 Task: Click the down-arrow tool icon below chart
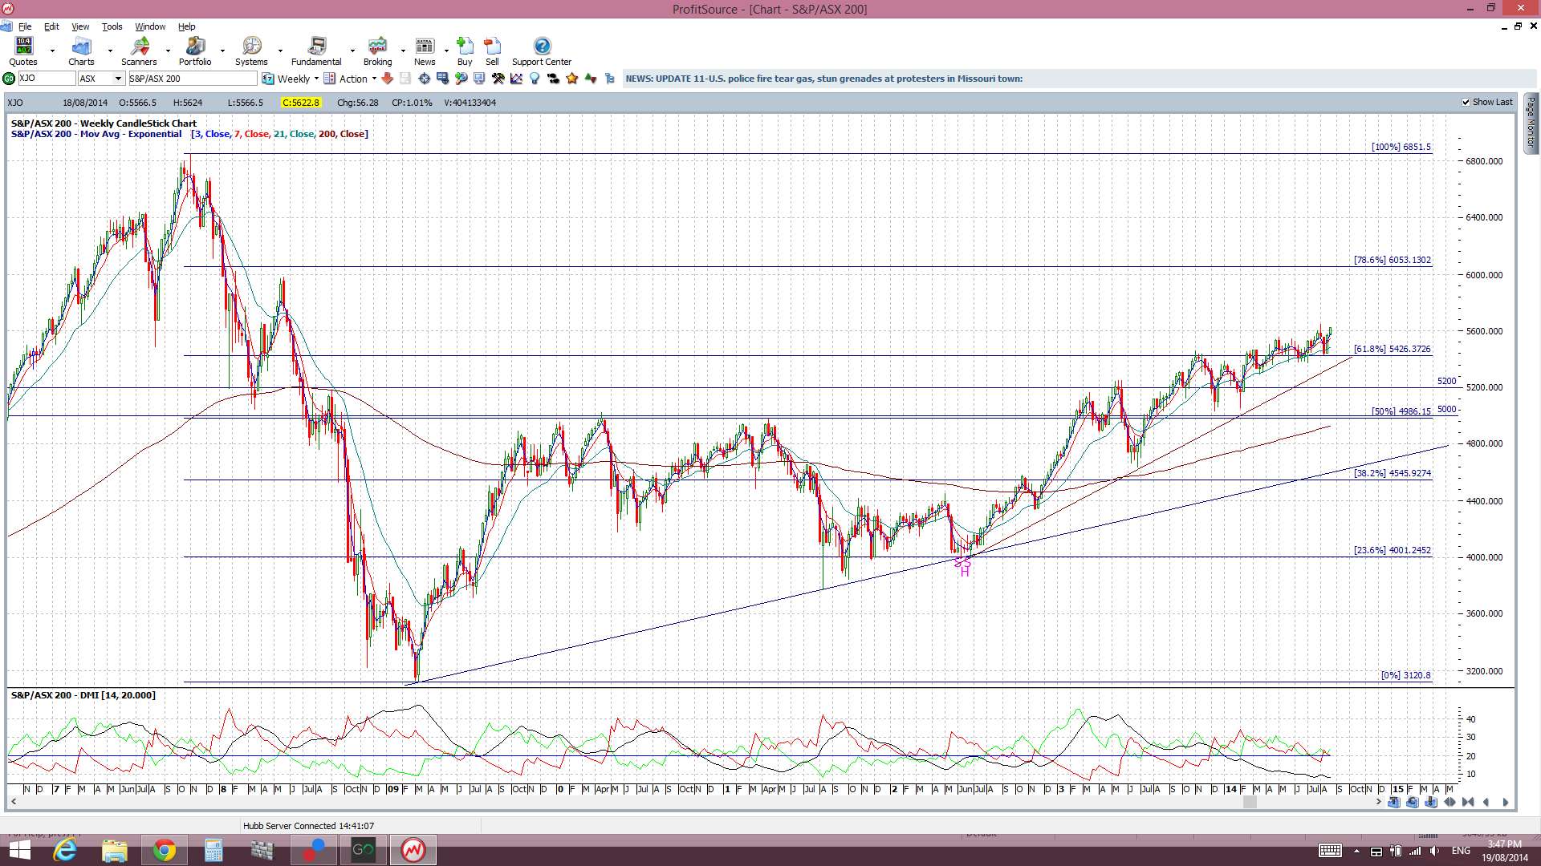(1431, 802)
